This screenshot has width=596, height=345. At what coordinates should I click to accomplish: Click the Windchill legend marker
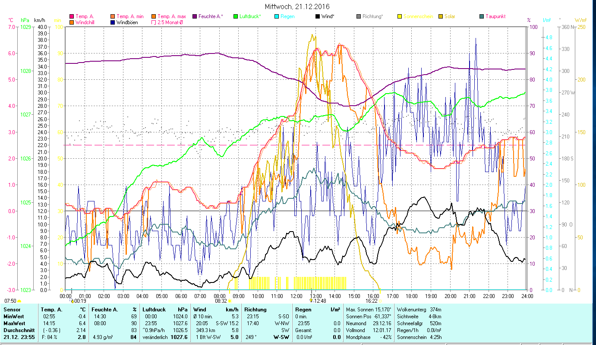coord(72,22)
